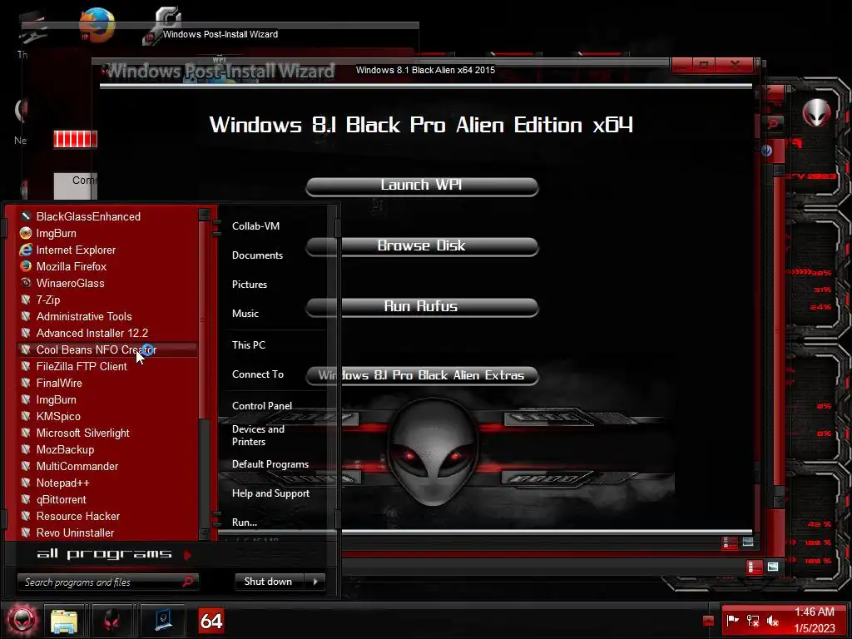Click the red alien taskbar icon
The width and height of the screenshot is (852, 639).
click(x=112, y=621)
